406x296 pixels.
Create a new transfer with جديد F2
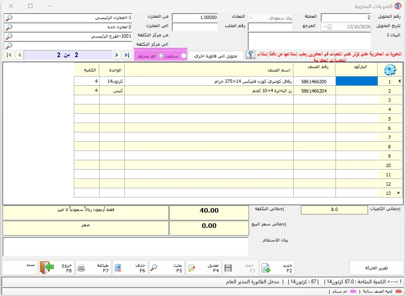pyautogui.click(x=277, y=268)
